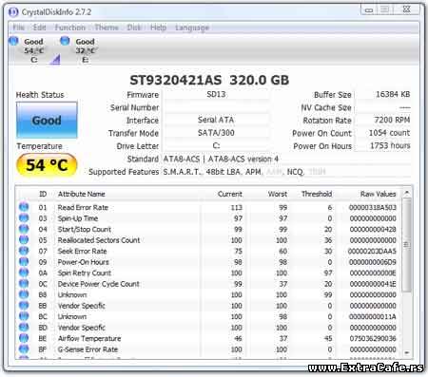428x377 pixels.
Task: Click the Interface value Serial ATA
Action: pyautogui.click(x=216, y=120)
